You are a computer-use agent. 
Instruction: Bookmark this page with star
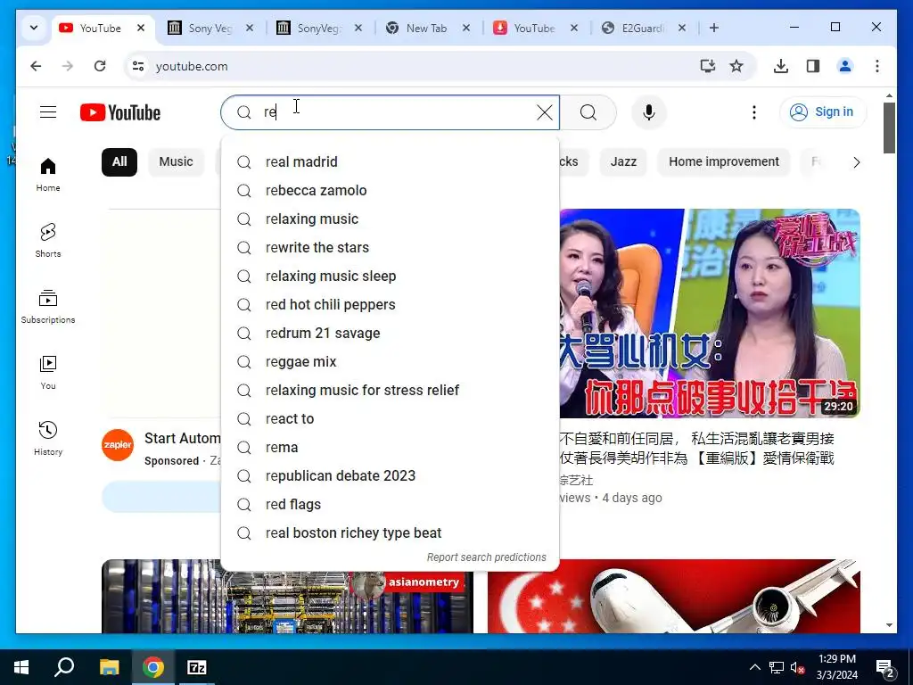736,66
